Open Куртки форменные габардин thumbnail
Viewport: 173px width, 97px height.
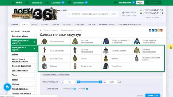pyautogui.click(x=106, y=41)
